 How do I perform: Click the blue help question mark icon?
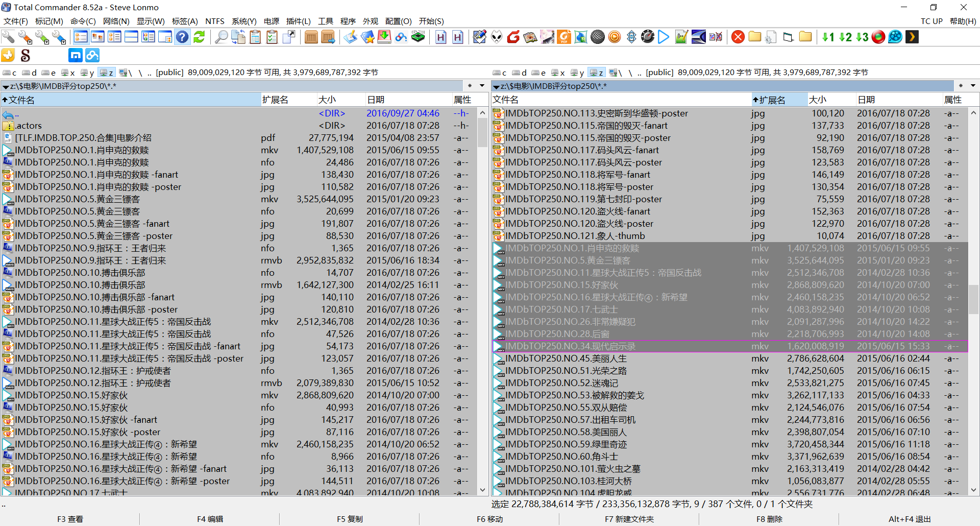(x=182, y=37)
